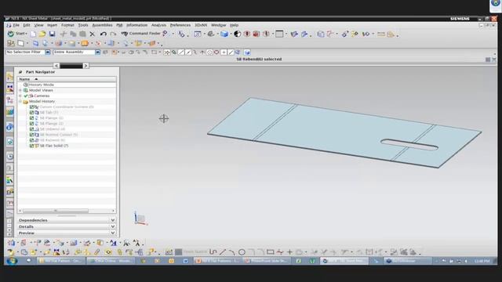The height and width of the screenshot is (282, 502).
Task: Click the Save disk icon
Action: (53, 34)
